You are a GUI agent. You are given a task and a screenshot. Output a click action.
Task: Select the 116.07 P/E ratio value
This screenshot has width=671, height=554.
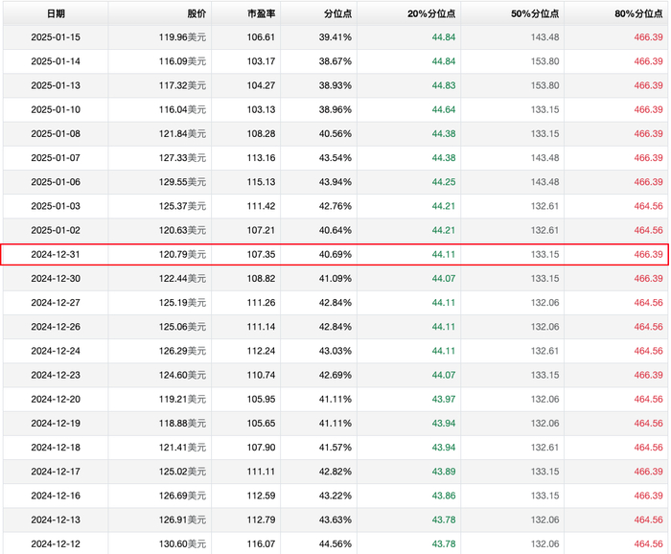tap(261, 544)
